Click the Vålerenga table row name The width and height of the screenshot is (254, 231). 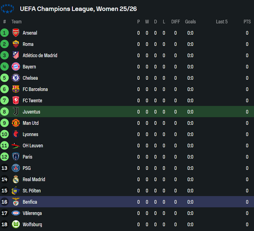click(x=32, y=213)
